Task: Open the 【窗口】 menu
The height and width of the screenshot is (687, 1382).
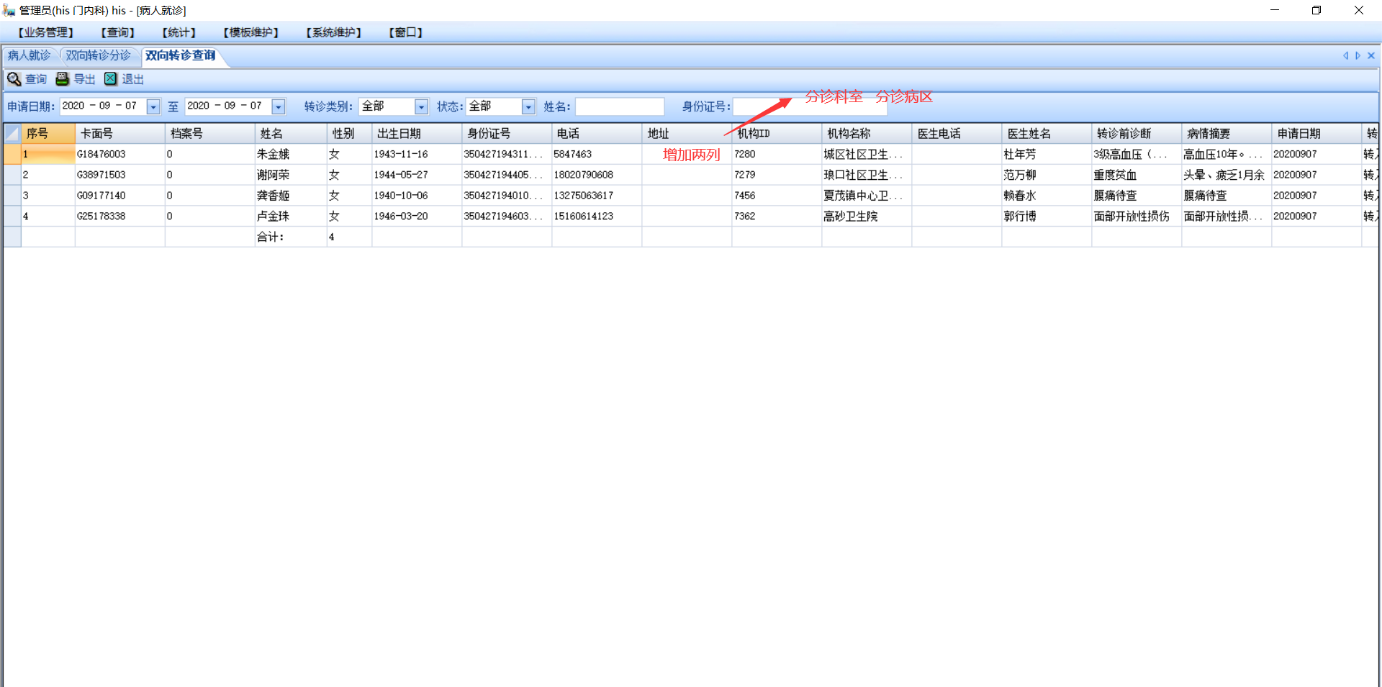Action: tap(405, 32)
